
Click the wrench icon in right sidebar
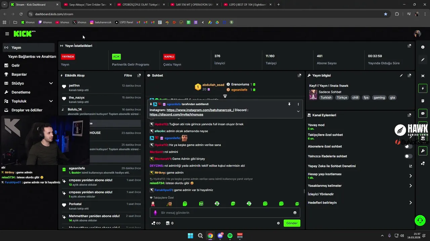coord(423,151)
